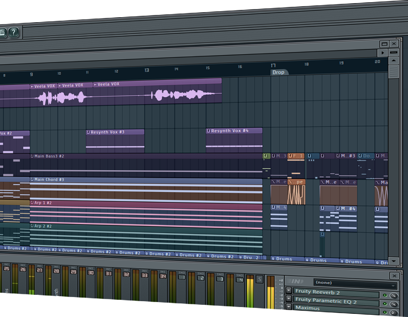
Task: Click the S button next to send track 4
Action: click(260, 279)
